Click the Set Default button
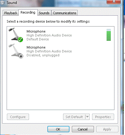Image resolution: width=125 pixels, height=135 pixels. [x=74, y=117]
